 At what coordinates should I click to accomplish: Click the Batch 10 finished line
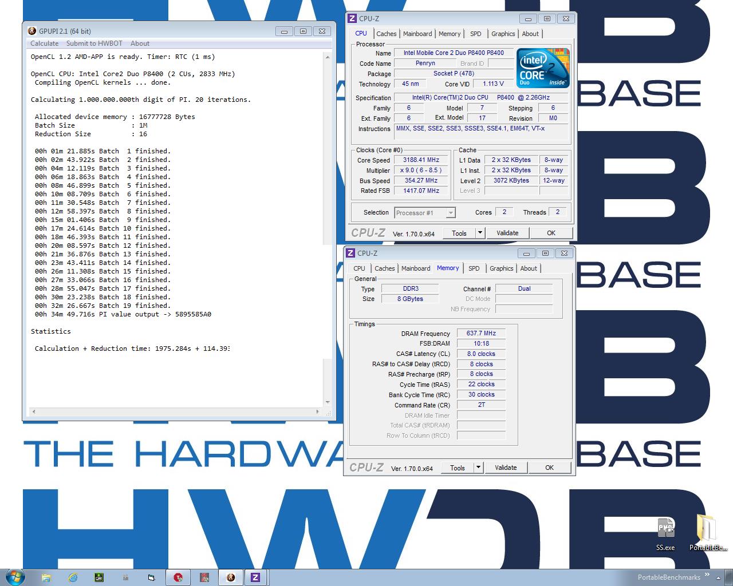pyautogui.click(x=103, y=228)
